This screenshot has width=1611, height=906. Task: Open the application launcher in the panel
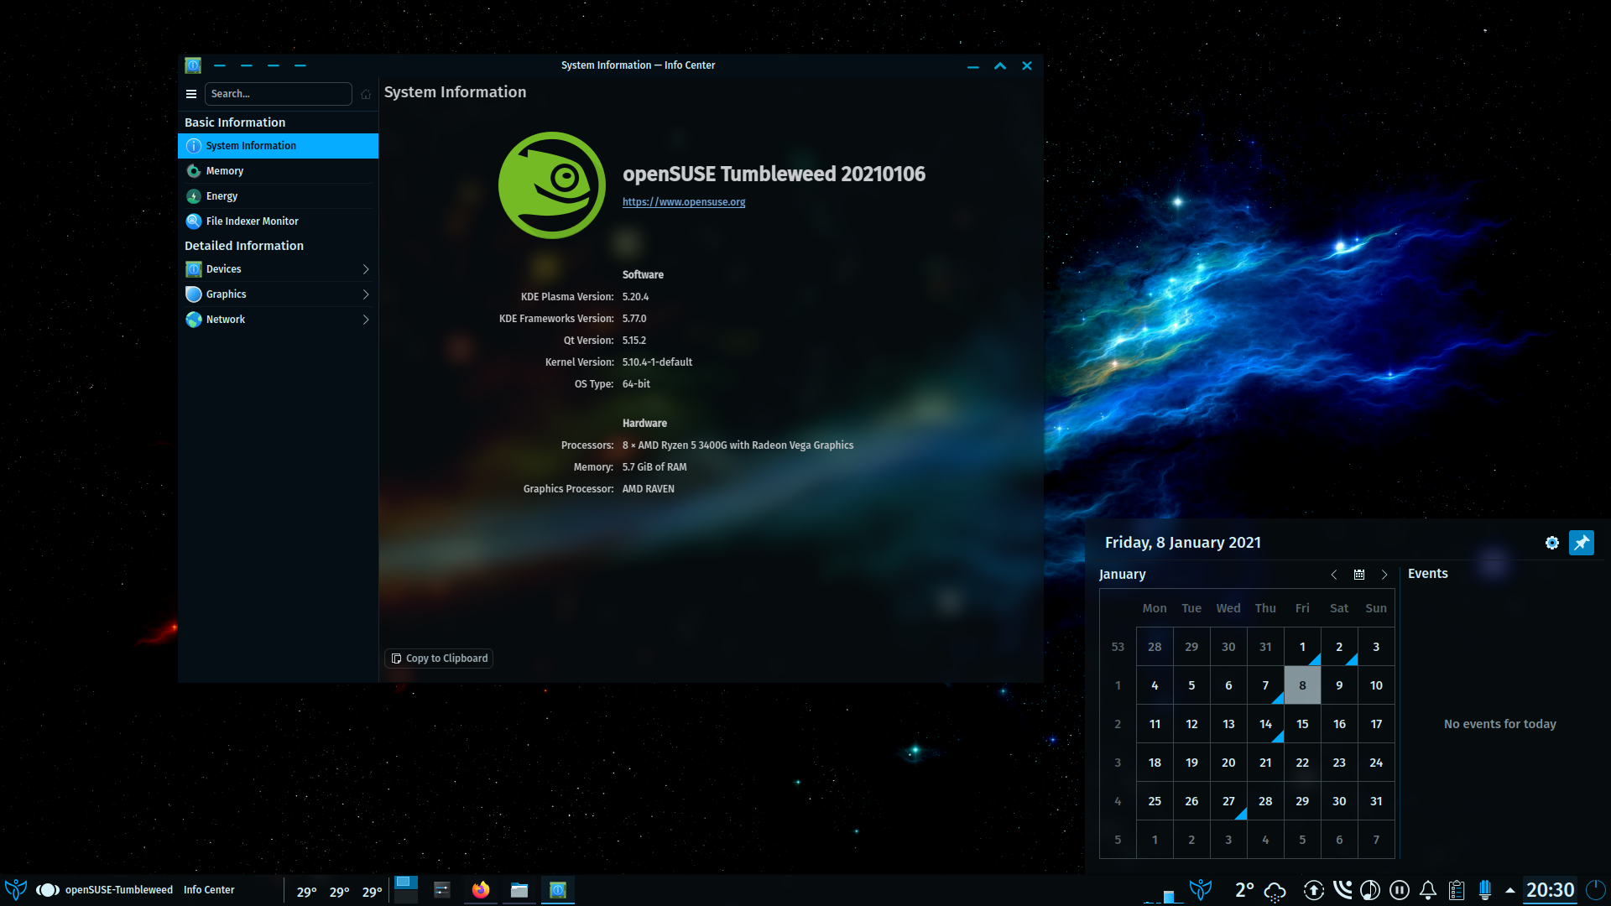click(x=16, y=890)
